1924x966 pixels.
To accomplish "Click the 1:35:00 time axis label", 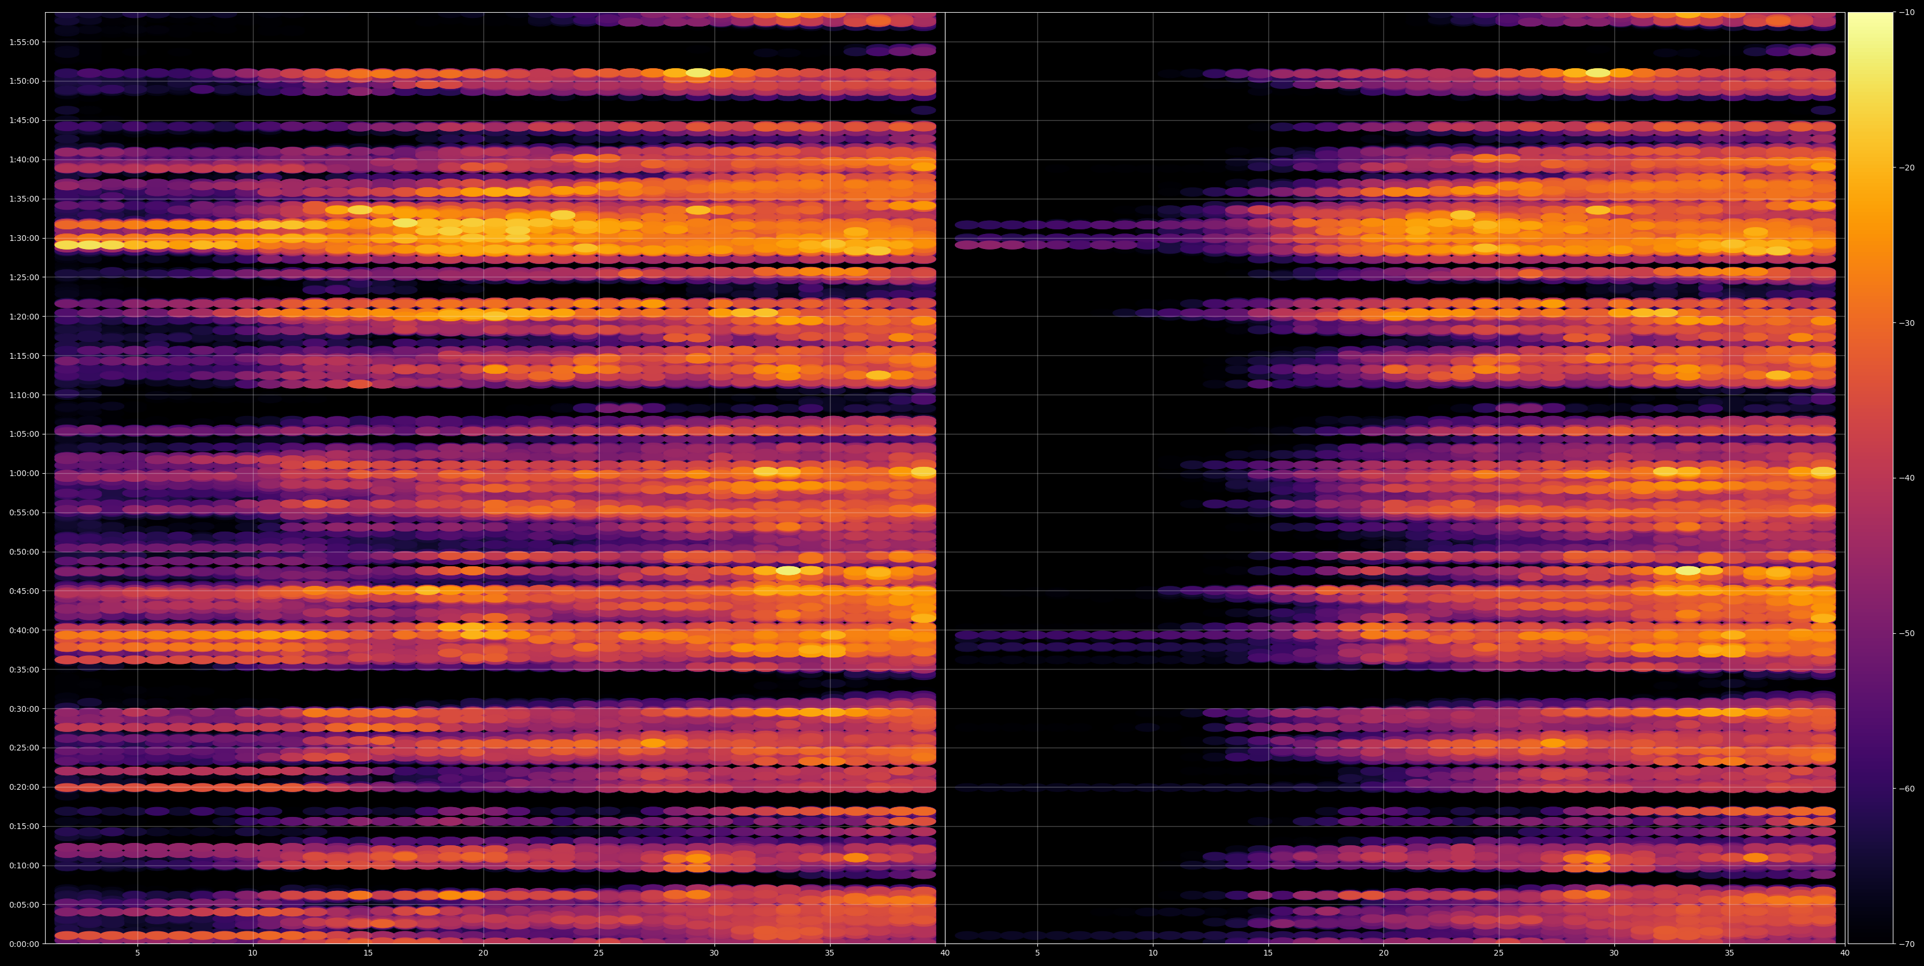I will 24,199.
